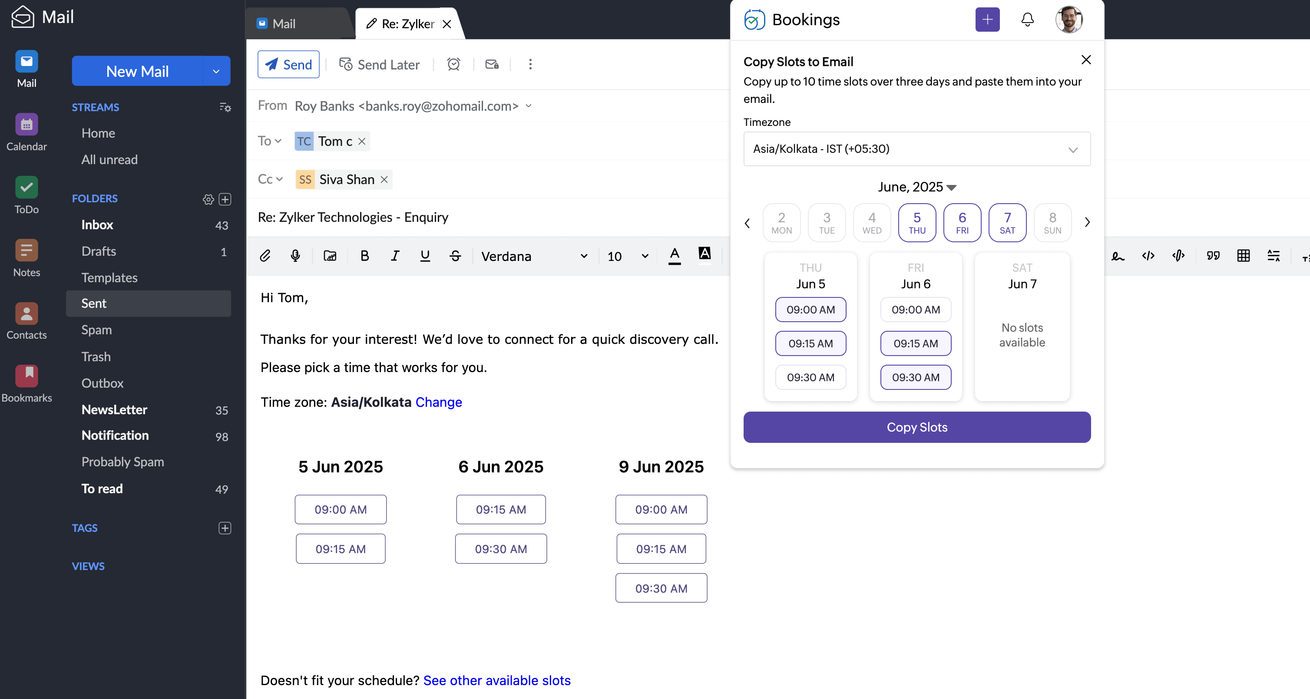Click the microphone dictation icon
This screenshot has height=699, width=1310.
(295, 256)
